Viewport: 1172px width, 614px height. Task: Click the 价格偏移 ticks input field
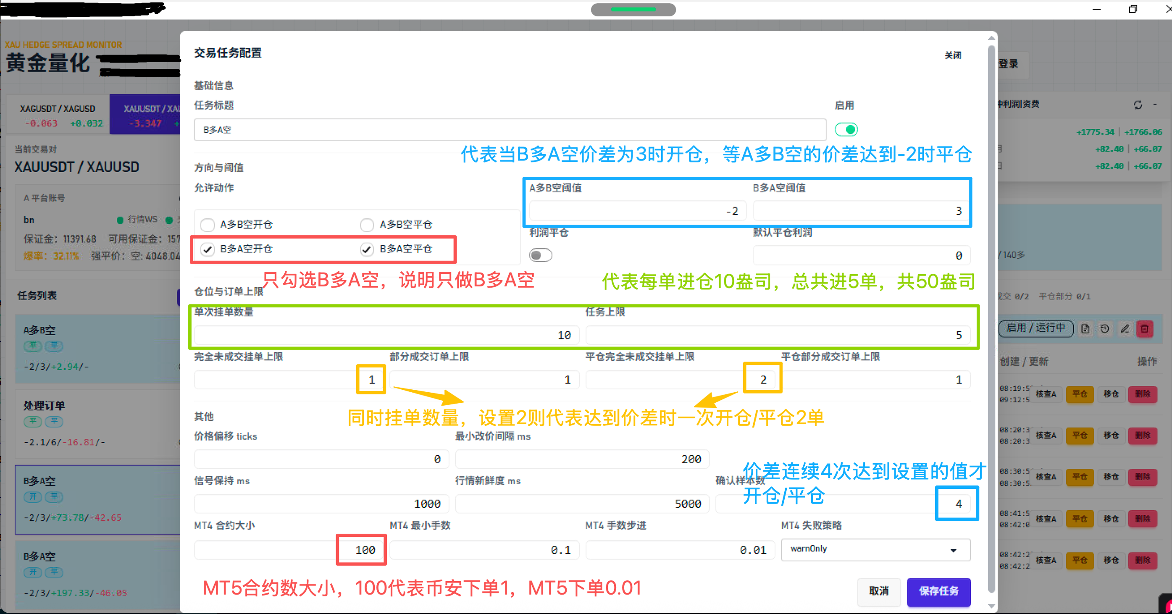click(x=321, y=459)
